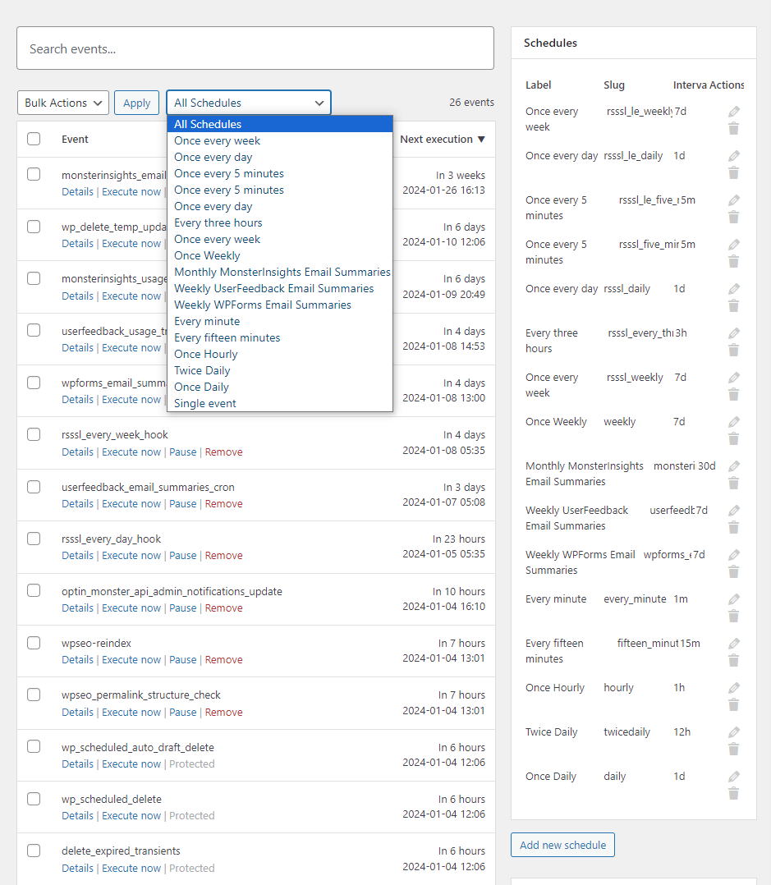Tick the optin_monster_api_admin_notifications_update checkbox
Image resolution: width=771 pixels, height=885 pixels.
pos(34,590)
